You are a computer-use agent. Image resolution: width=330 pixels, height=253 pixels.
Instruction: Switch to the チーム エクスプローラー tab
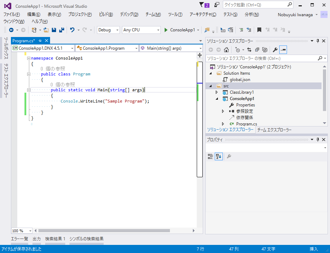(274, 130)
